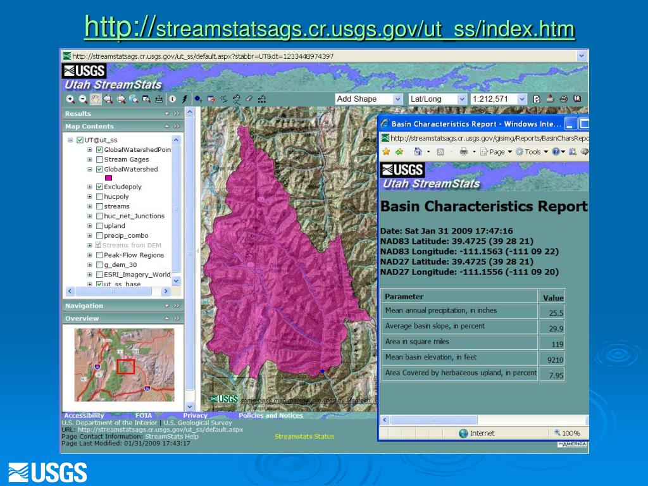Toggle the Excludepoly layer checkbox
Image resolution: width=648 pixels, height=486 pixels.
point(99,187)
